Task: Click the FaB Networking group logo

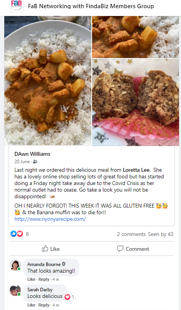Action: (17, 6)
